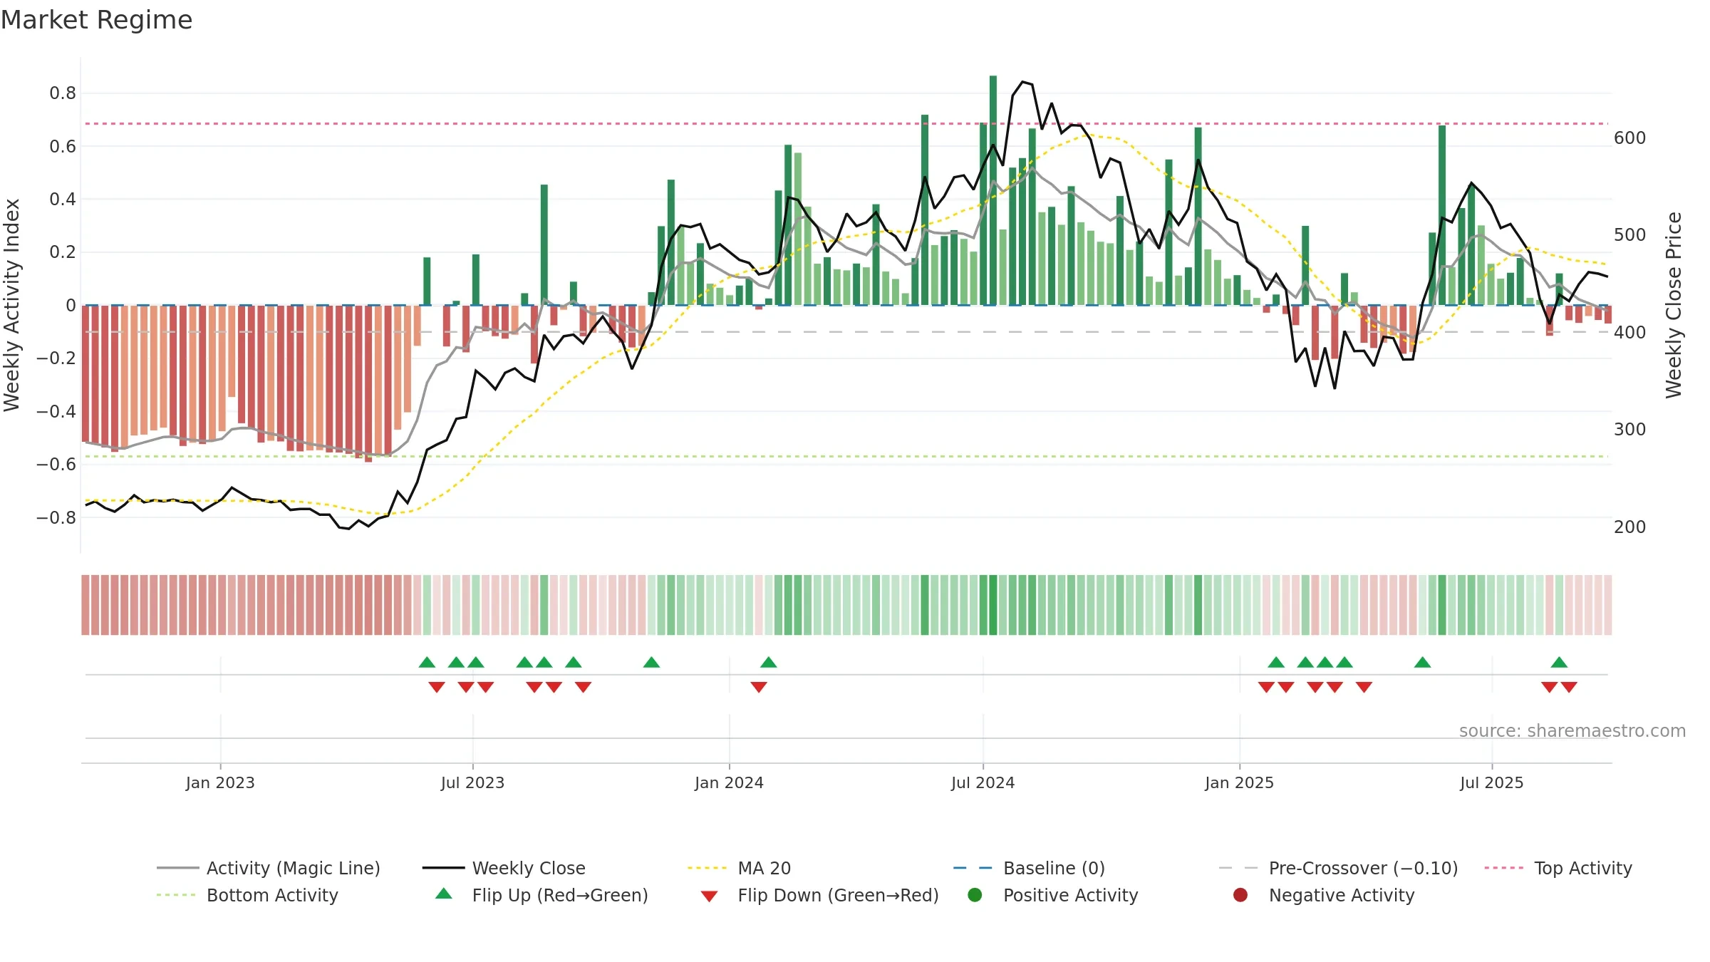Click the last green flip-up marker after Jul 2025
This screenshot has height=962, width=1710.
(x=1559, y=662)
